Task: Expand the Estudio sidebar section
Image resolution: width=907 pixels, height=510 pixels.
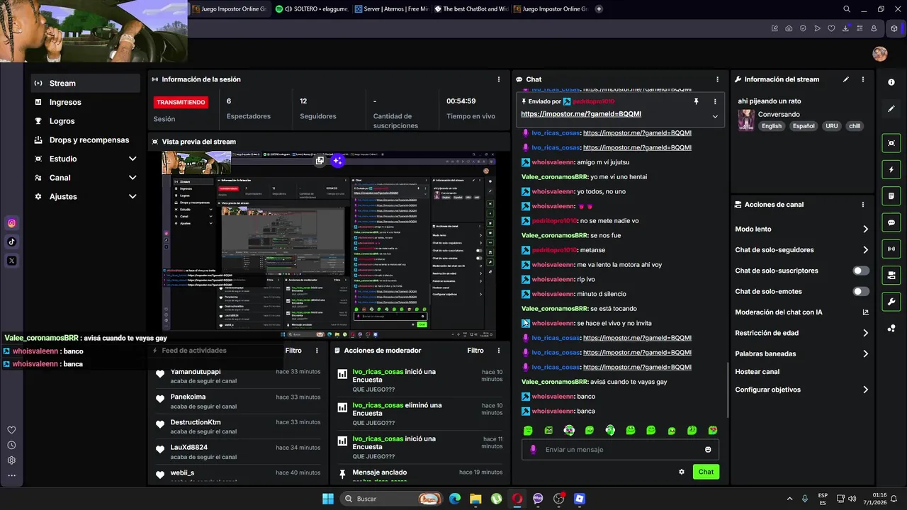Action: point(133,159)
